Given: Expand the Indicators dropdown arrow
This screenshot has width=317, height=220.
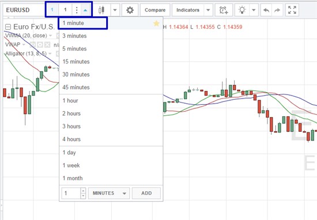Looking at the screenshot, I should coord(208,10).
